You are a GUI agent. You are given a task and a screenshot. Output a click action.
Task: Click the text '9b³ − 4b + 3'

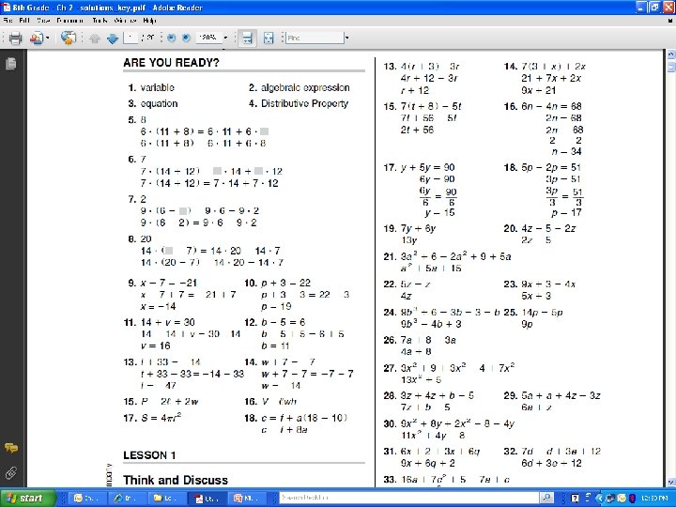click(x=431, y=324)
